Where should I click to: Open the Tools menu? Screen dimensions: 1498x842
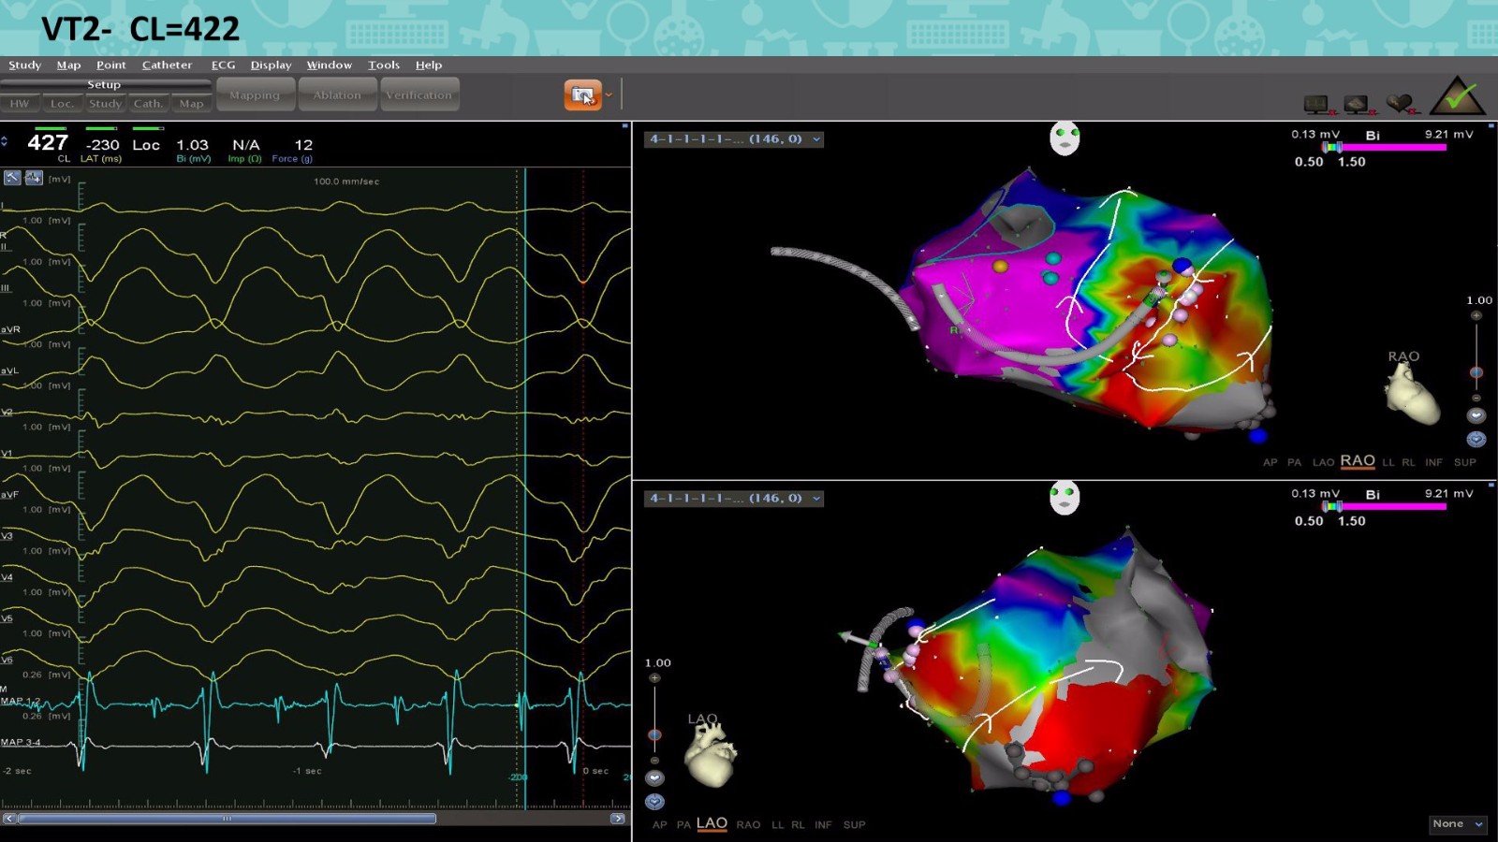click(384, 65)
